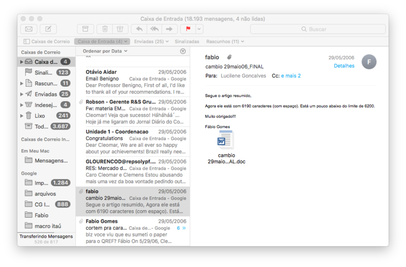The width and height of the screenshot is (406, 267).
Task: Open Todos archive mailbox with 3.687
Action: tap(47, 126)
